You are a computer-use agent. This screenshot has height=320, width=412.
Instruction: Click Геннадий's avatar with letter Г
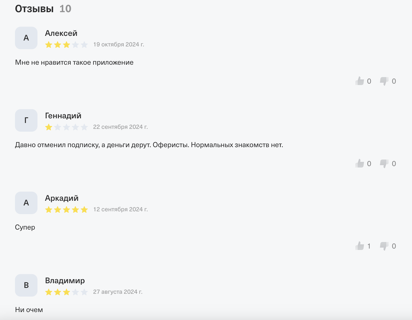[x=26, y=120]
